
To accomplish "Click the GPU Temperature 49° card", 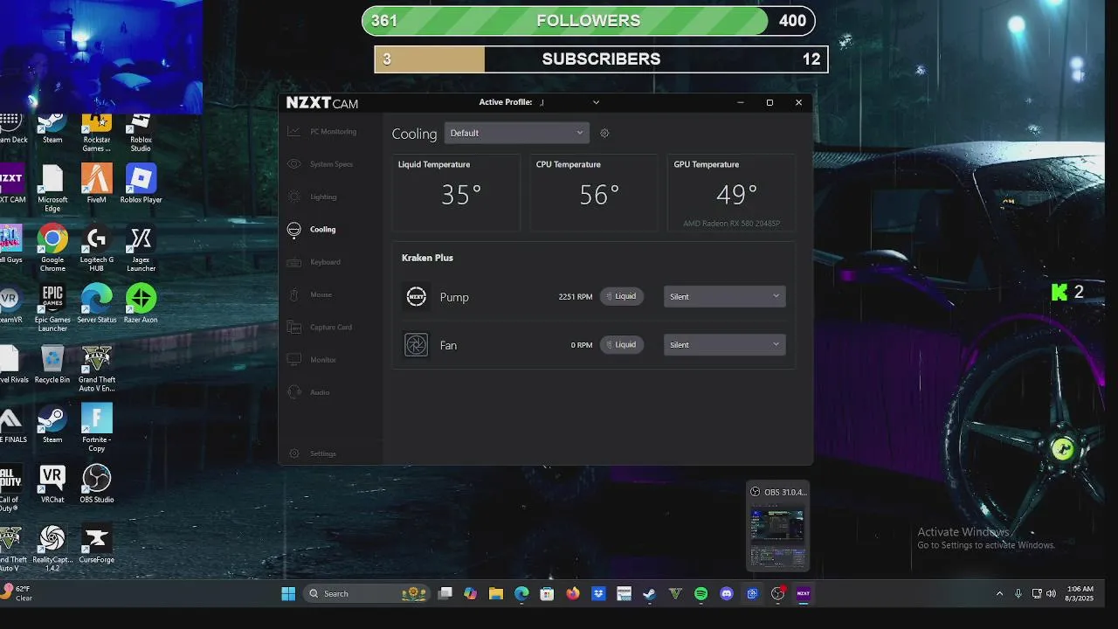I will pos(732,193).
